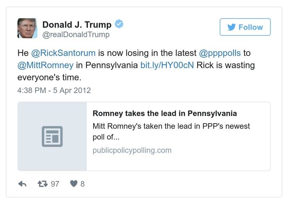
Task: Open the @MittRomney mention
Action: 45,65
